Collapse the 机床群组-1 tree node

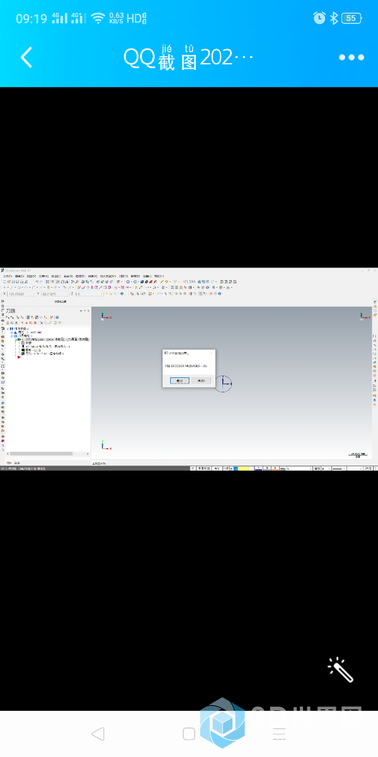coord(8,329)
